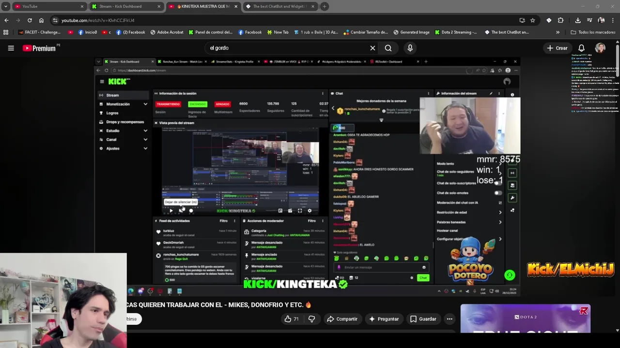Show hidden bookmarks with the » chevron
Image resolution: width=620 pixels, height=348 pixels.
click(x=558, y=32)
